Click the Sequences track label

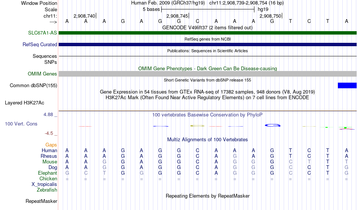pos(45,56)
